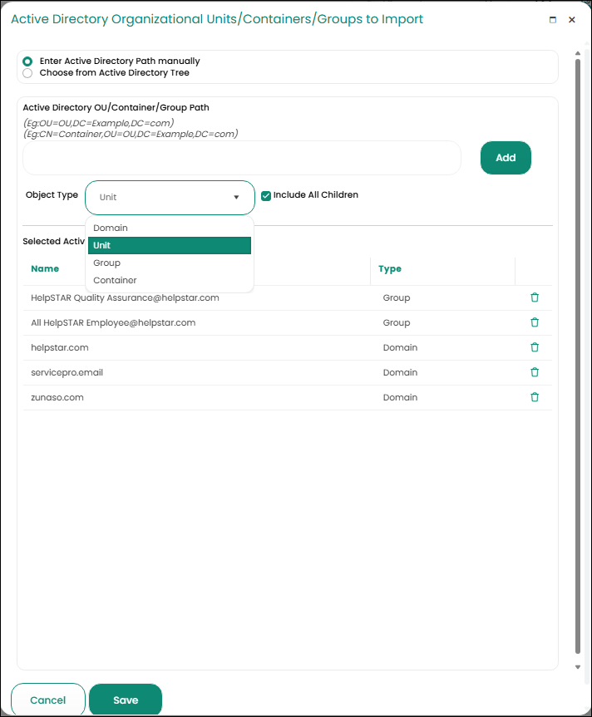Viewport: 592px width, 717px height.
Task: Close the import dialog with X icon
Action: pos(572,20)
